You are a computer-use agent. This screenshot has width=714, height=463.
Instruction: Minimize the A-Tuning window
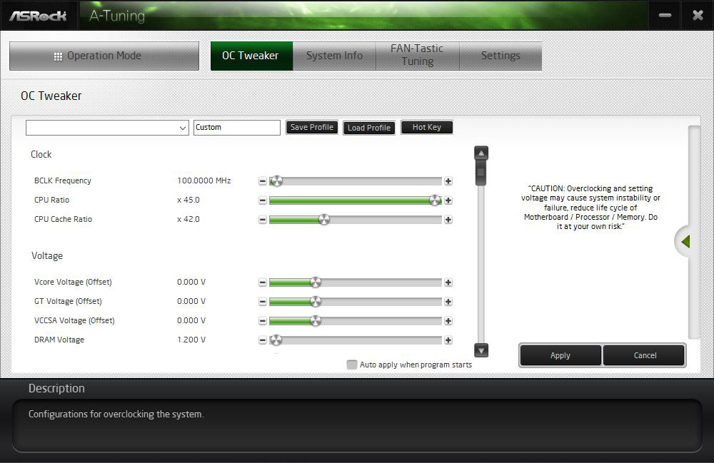click(665, 16)
